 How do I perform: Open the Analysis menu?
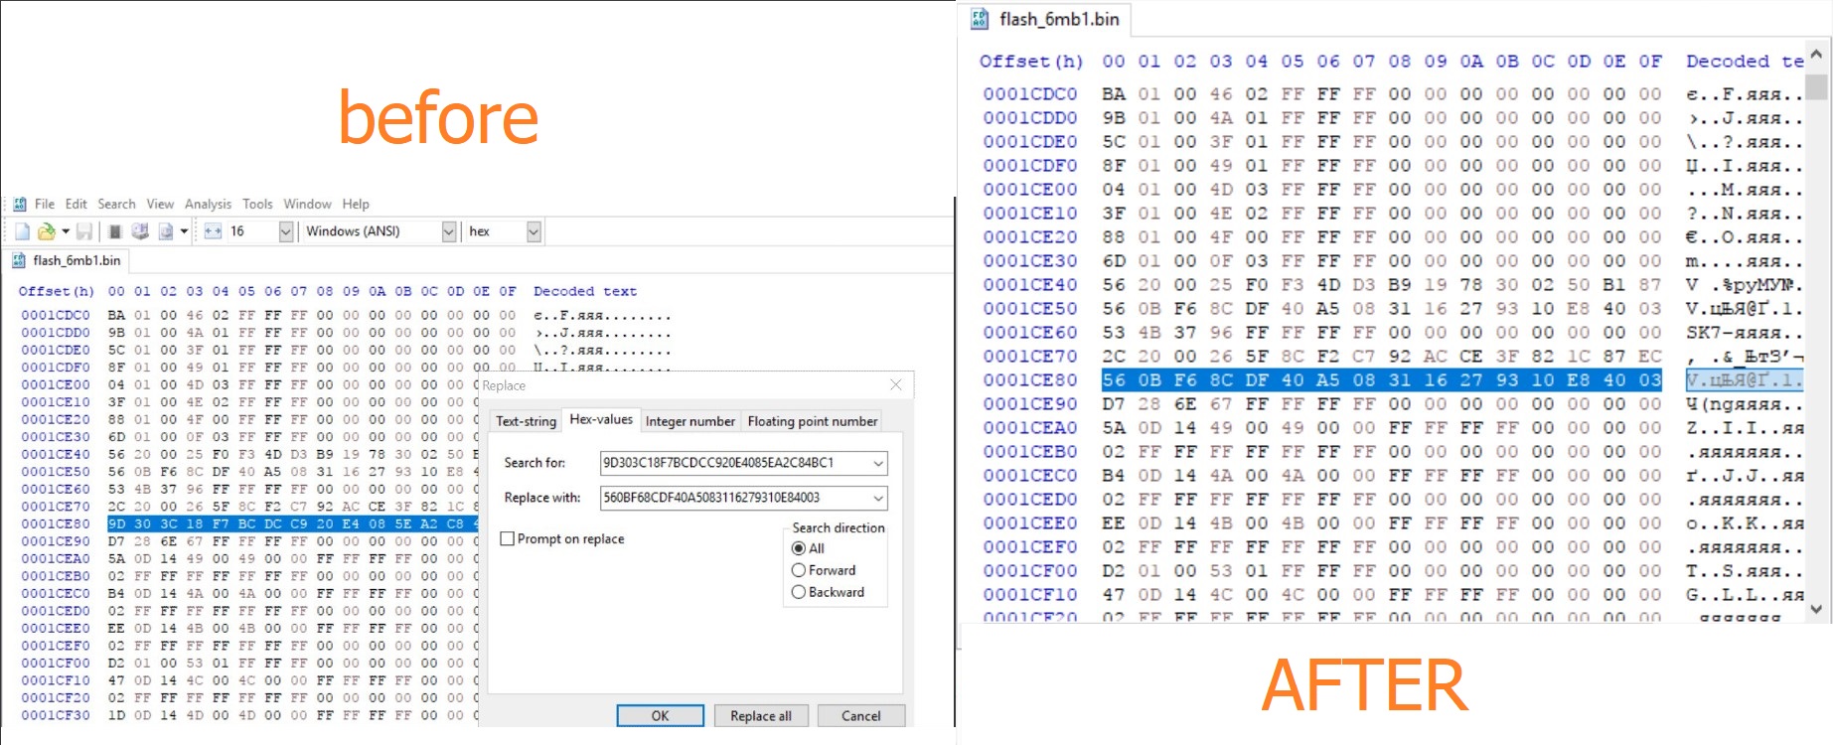point(208,204)
